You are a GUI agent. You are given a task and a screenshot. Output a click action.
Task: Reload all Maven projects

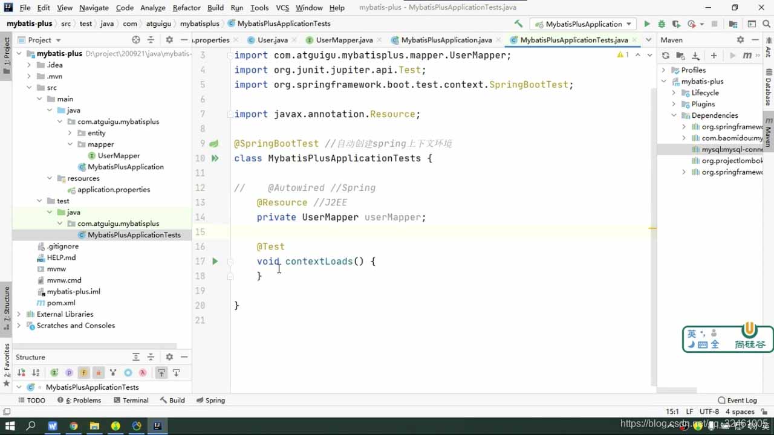tap(666, 56)
